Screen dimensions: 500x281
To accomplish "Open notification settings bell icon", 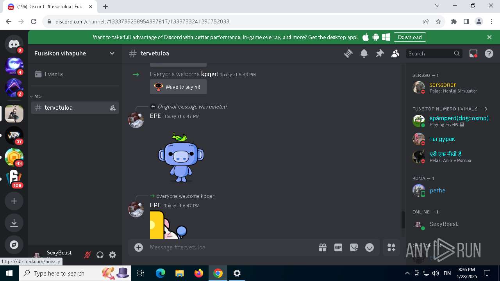I will click(x=364, y=53).
